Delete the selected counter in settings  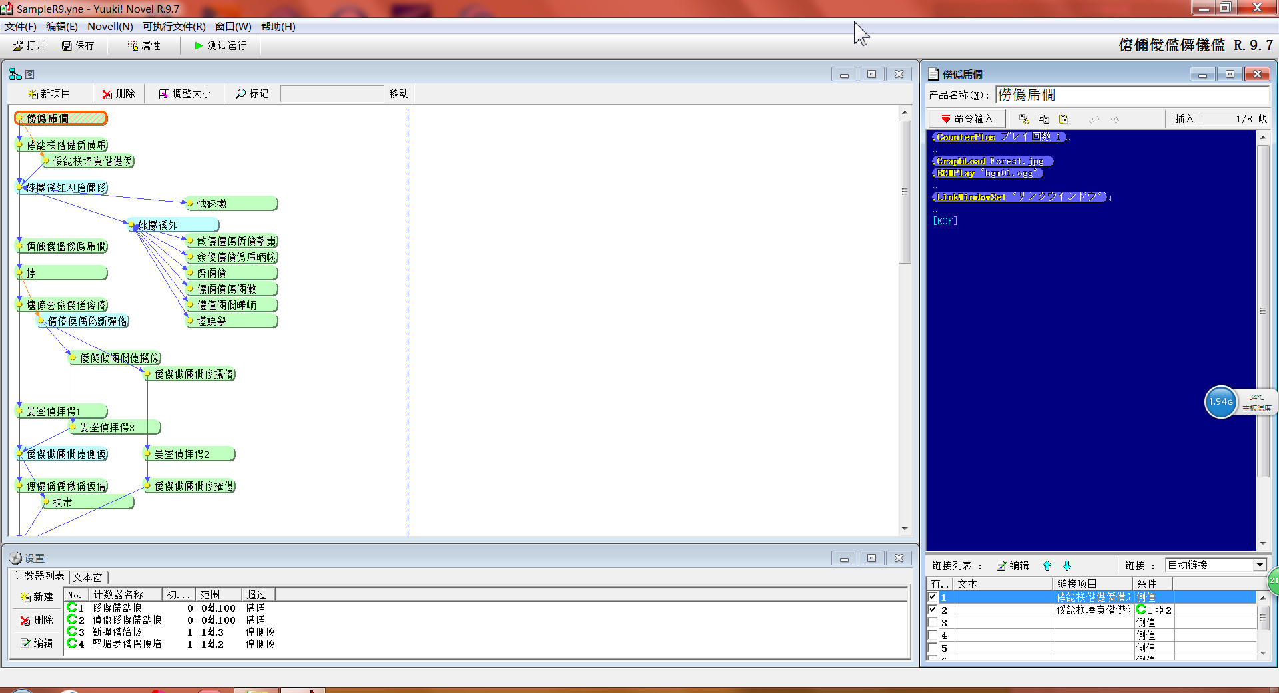point(37,620)
